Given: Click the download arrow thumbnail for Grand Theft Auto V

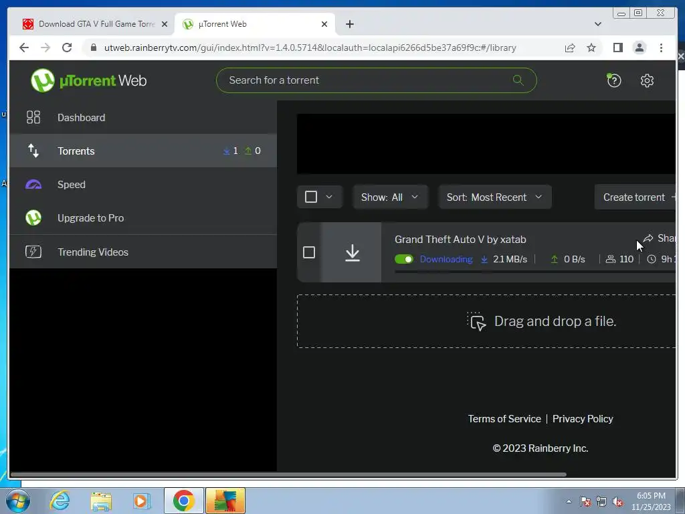Looking at the screenshot, I should click(352, 252).
